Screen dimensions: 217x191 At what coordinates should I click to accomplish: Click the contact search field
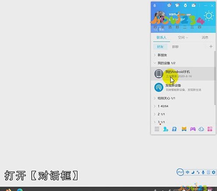click(x=183, y=30)
